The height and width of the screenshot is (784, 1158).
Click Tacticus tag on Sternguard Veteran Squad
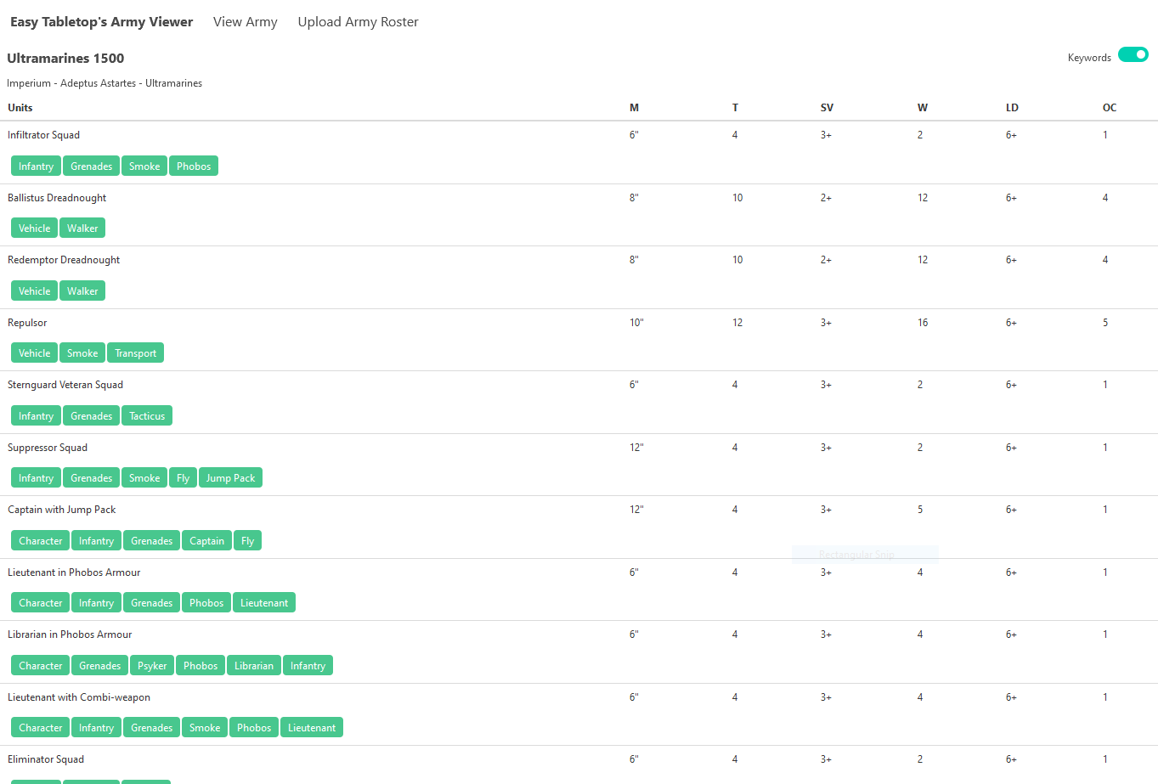point(147,416)
